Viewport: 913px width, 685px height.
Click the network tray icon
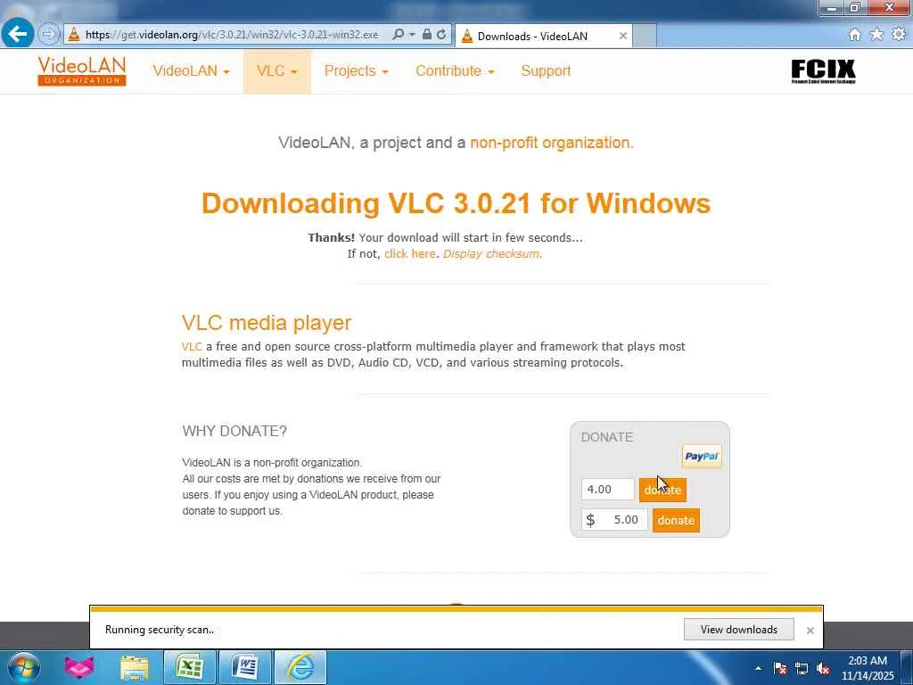[802, 669]
